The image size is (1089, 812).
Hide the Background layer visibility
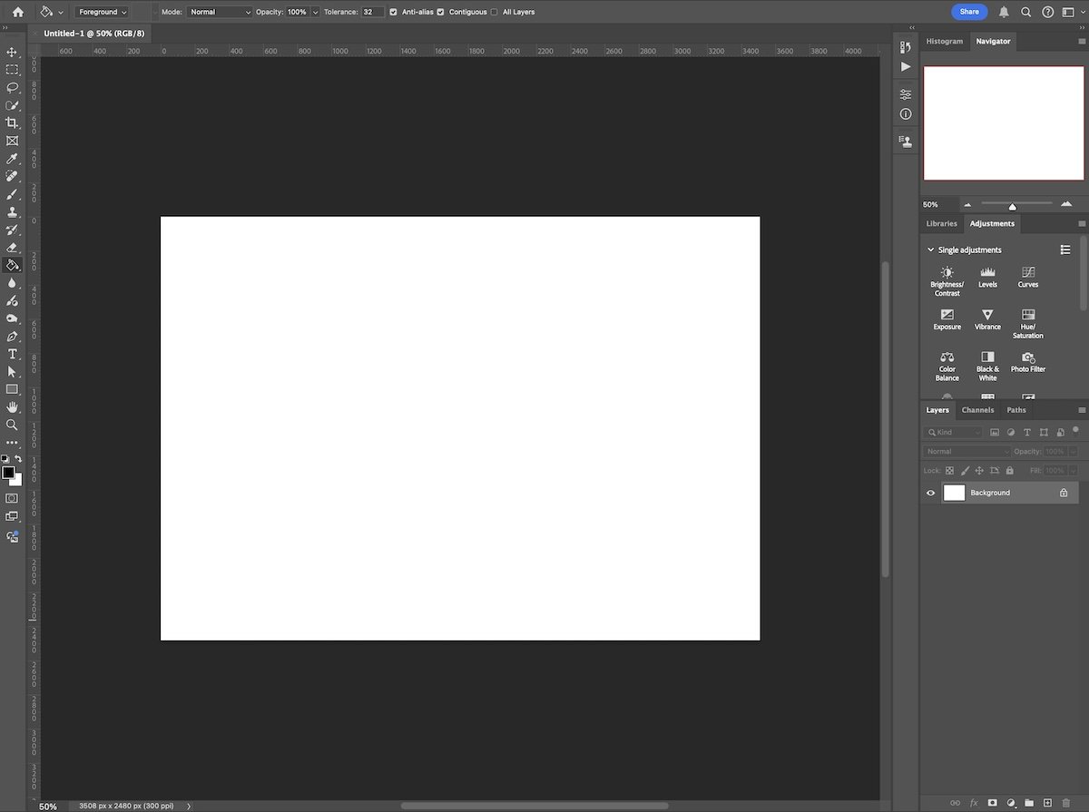pyautogui.click(x=929, y=493)
